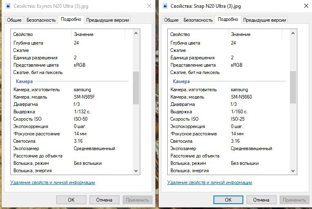Screen dimensions: 312x209
Task: Select Экспозамер row in Snap window
Action: click(x=229, y=148)
